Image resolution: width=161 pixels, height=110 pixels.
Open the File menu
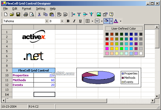pos(5,9)
